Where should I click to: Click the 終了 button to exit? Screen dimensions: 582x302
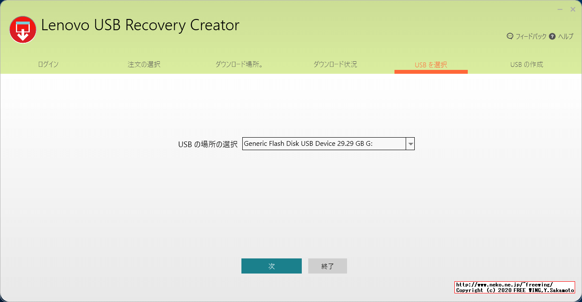328,266
